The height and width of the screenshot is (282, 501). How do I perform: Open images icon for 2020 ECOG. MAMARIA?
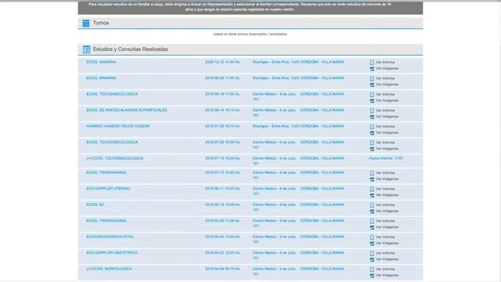[372, 68]
